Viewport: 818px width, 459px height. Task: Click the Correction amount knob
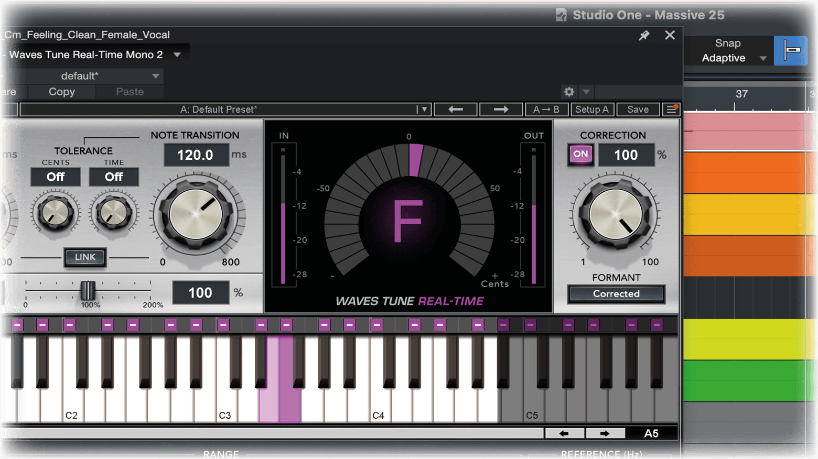coord(616,214)
